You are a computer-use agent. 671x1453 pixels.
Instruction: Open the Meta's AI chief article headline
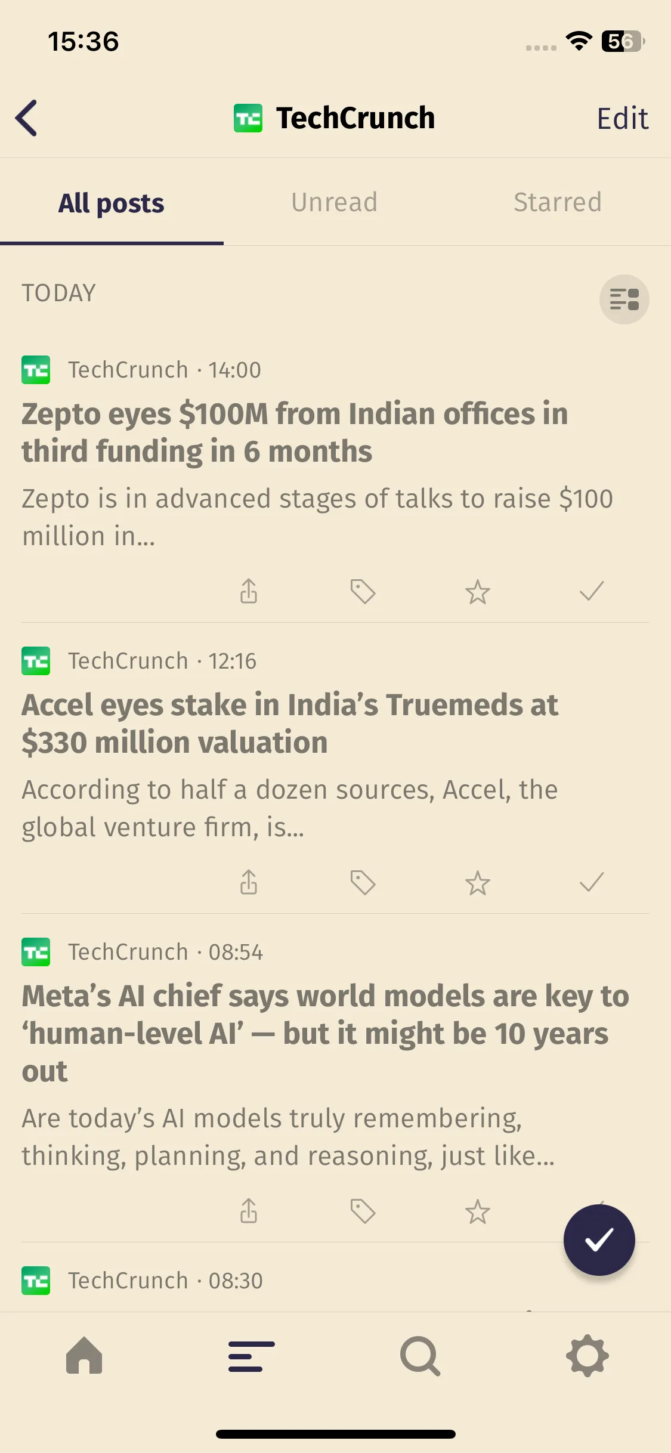point(326,1034)
